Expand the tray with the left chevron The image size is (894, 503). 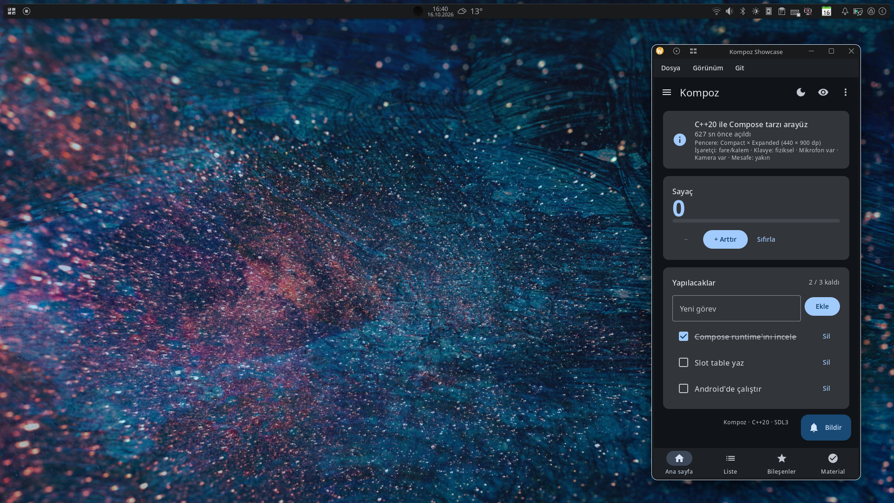coord(882,11)
